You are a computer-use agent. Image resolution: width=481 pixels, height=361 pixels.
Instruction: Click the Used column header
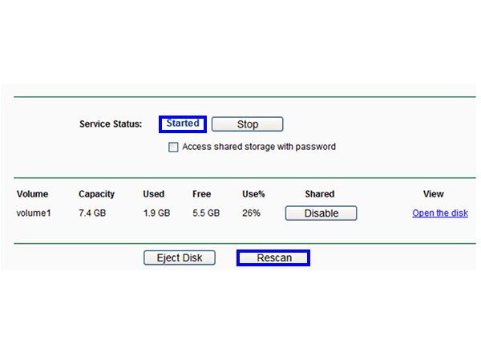[153, 194]
